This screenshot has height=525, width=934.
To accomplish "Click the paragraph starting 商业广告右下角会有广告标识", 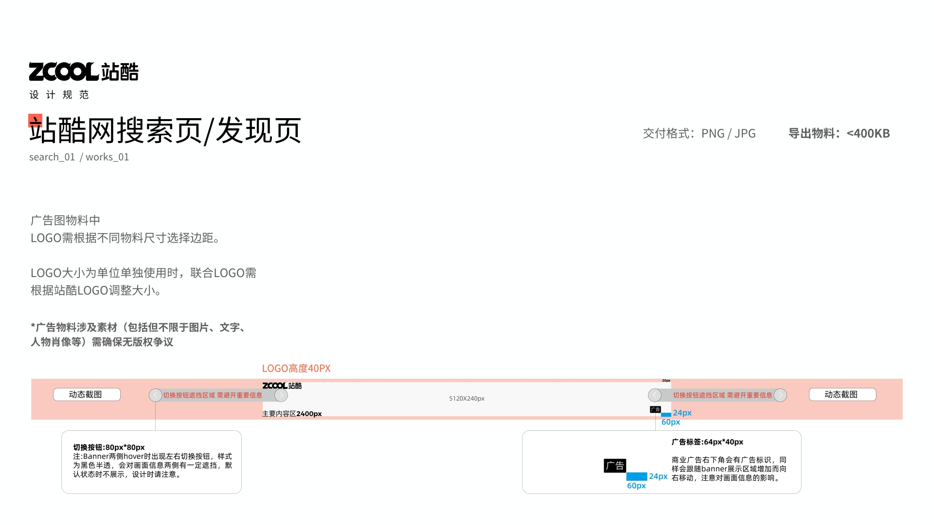I will point(729,469).
